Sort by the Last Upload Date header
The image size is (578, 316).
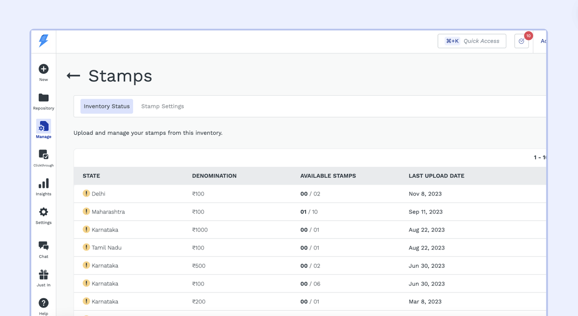(x=436, y=176)
